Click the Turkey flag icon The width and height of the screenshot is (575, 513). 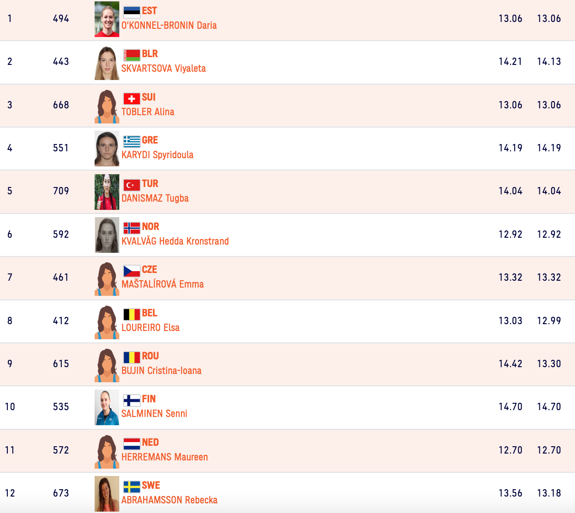pos(132,185)
